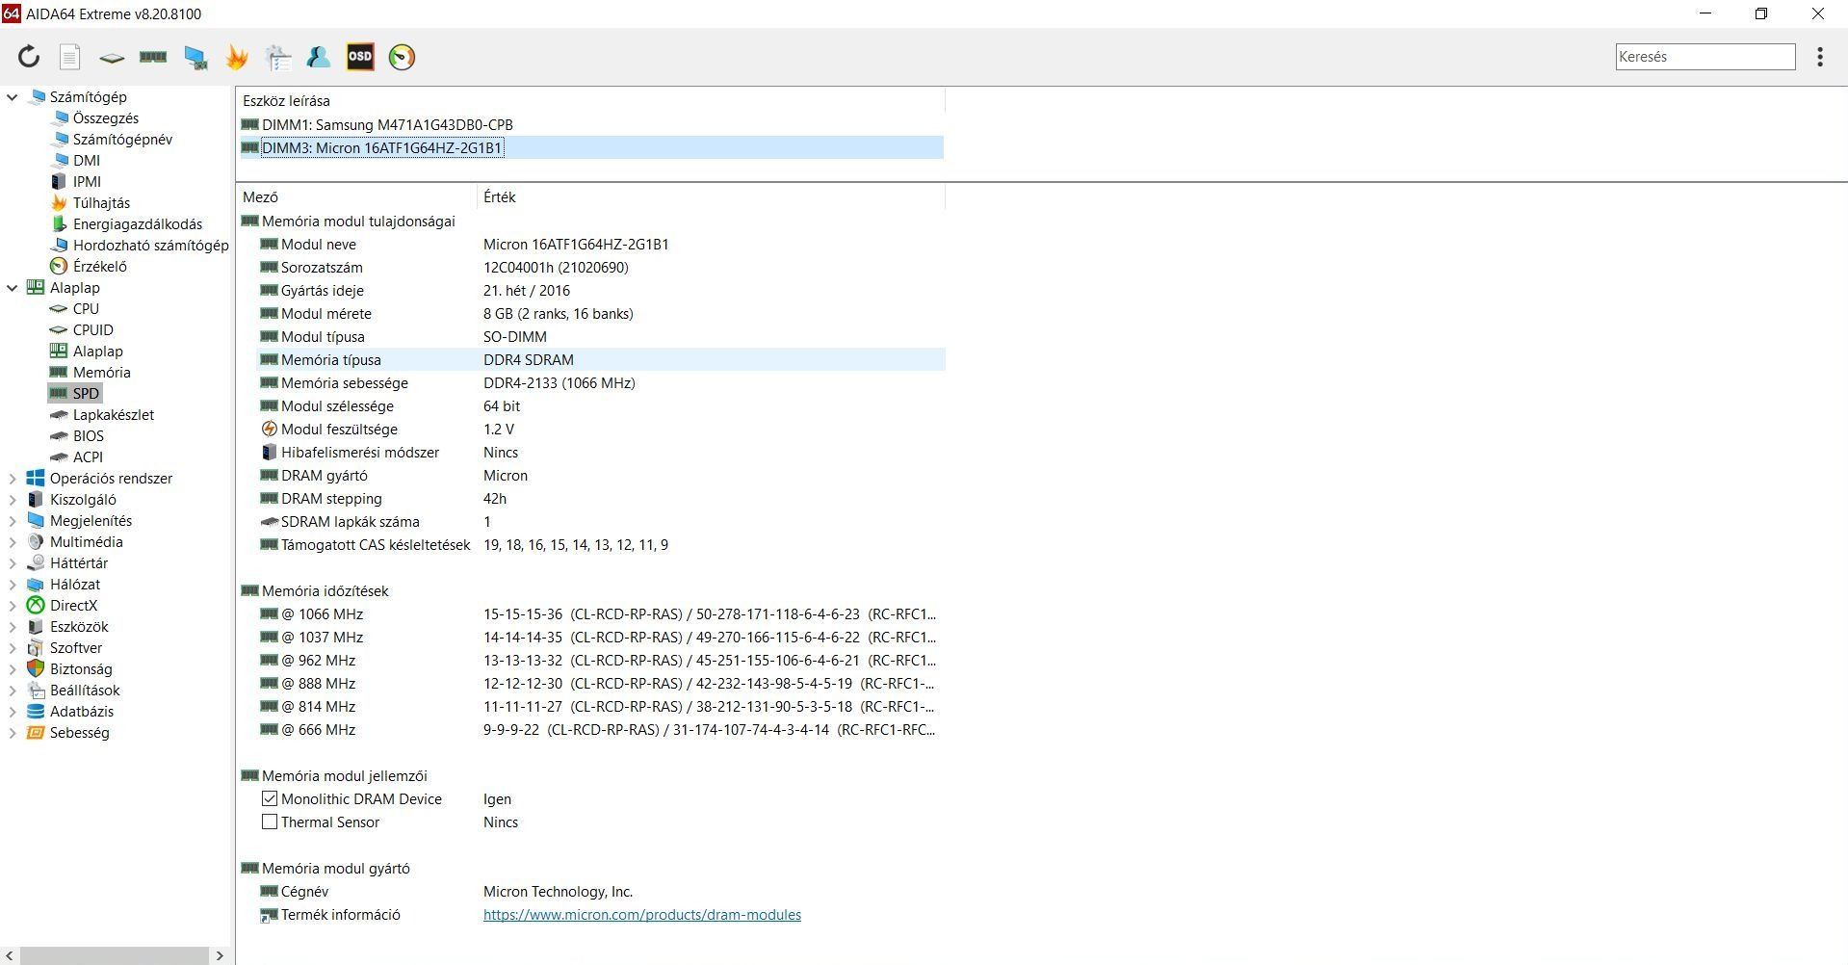Open the gear and checklist toolbar icon

click(278, 57)
